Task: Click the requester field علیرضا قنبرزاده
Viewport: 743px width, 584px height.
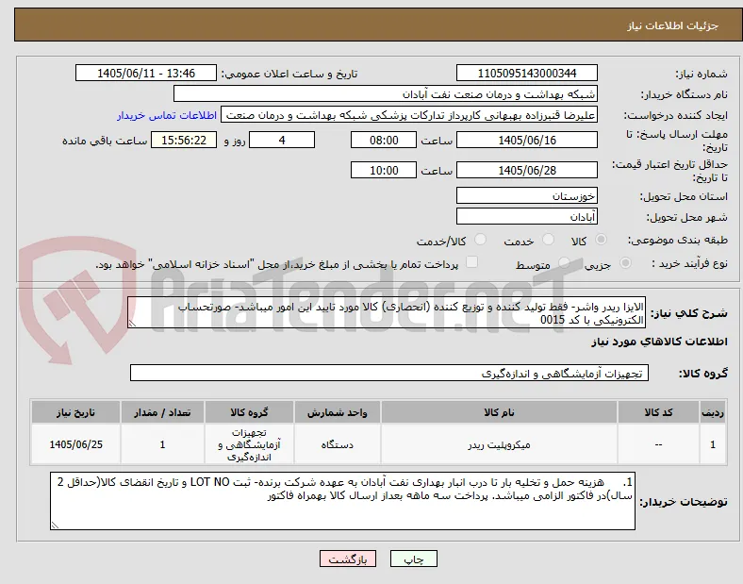Action: coord(409,115)
